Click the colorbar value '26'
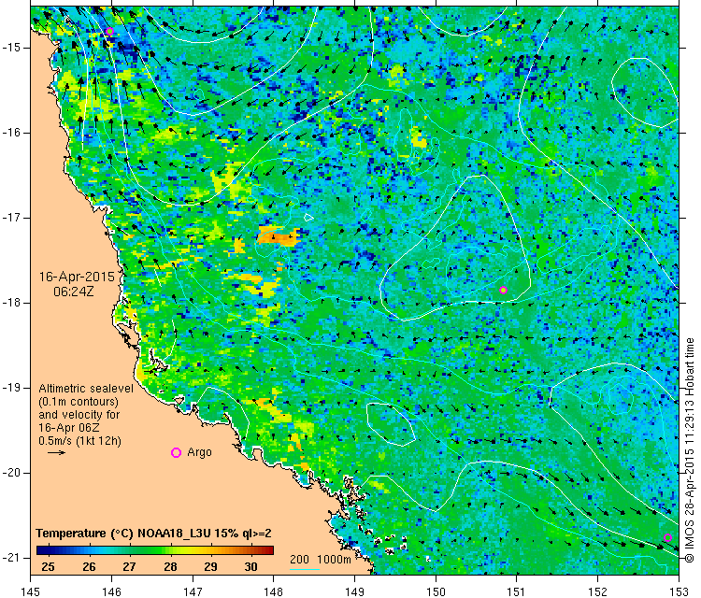 tap(89, 567)
